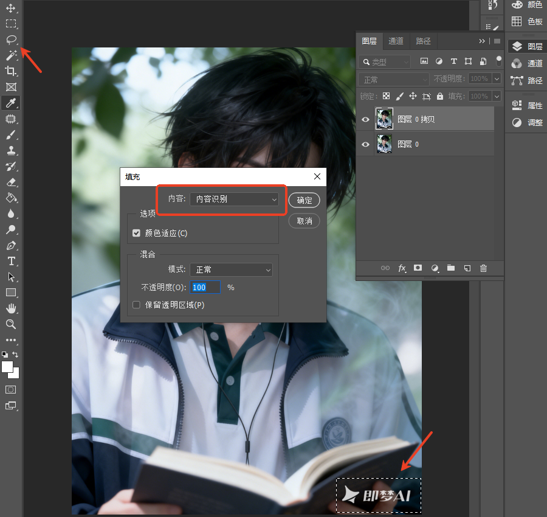Switch to the 通道 tab
This screenshot has height=517, width=547.
[396, 41]
